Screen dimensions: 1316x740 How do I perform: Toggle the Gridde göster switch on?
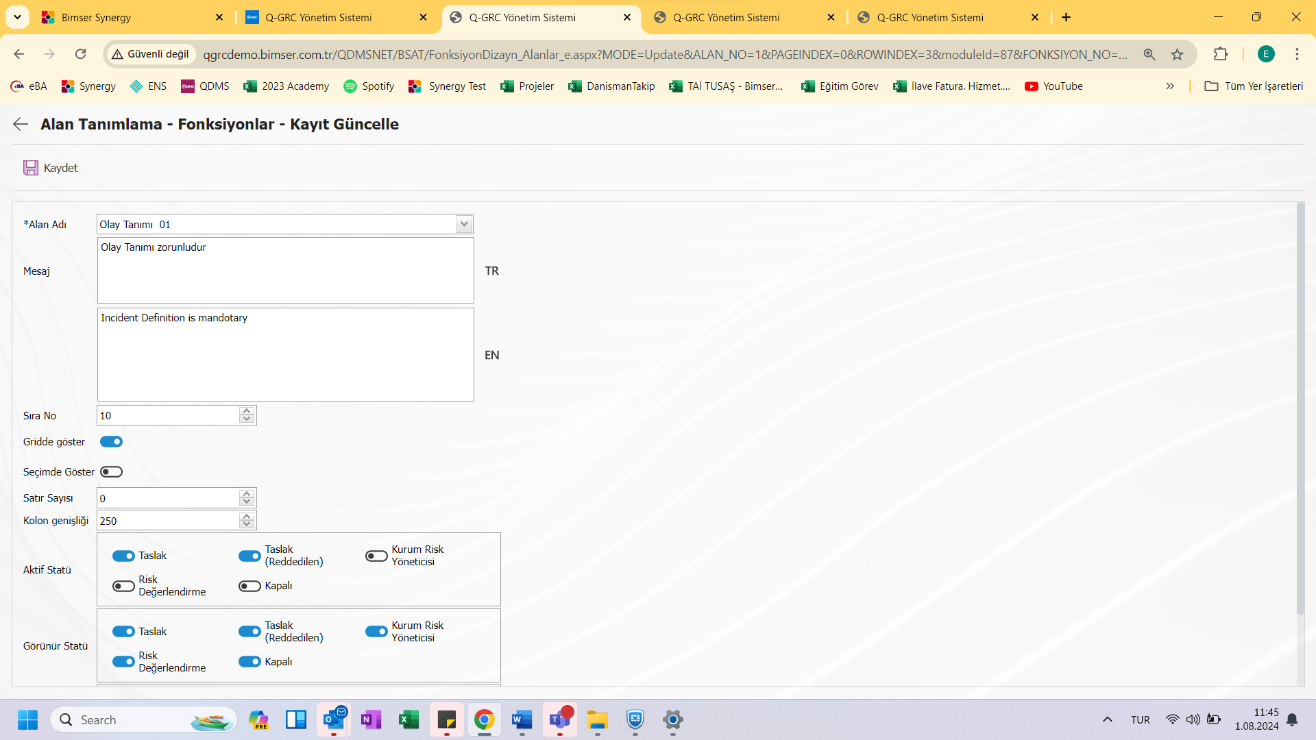point(110,441)
